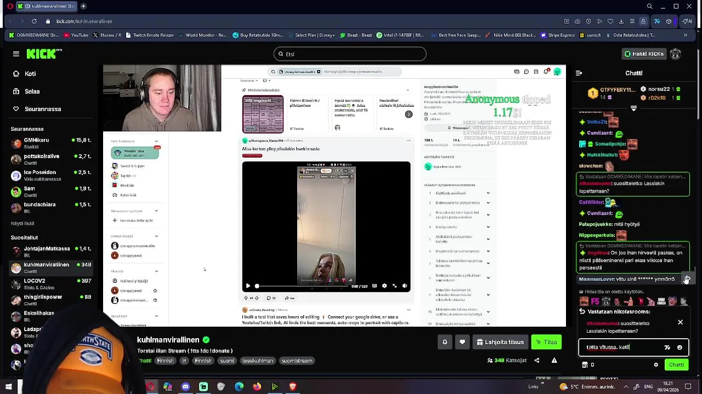Open pottukoiralive channel in sidebar
The height and width of the screenshot is (394, 702).
click(51, 159)
